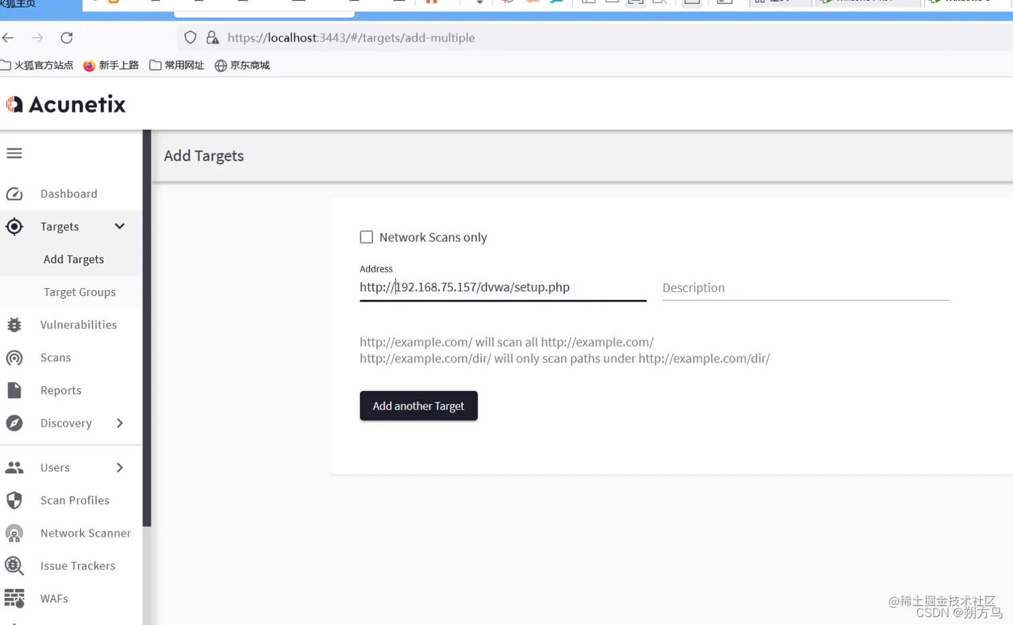Open the Dashboard menu item
The image size is (1013, 625).
pos(68,194)
